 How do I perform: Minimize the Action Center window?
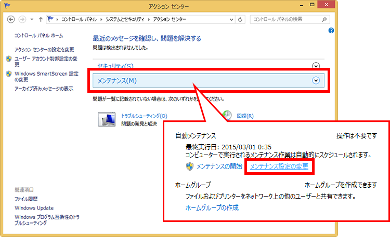[x=302, y=5]
